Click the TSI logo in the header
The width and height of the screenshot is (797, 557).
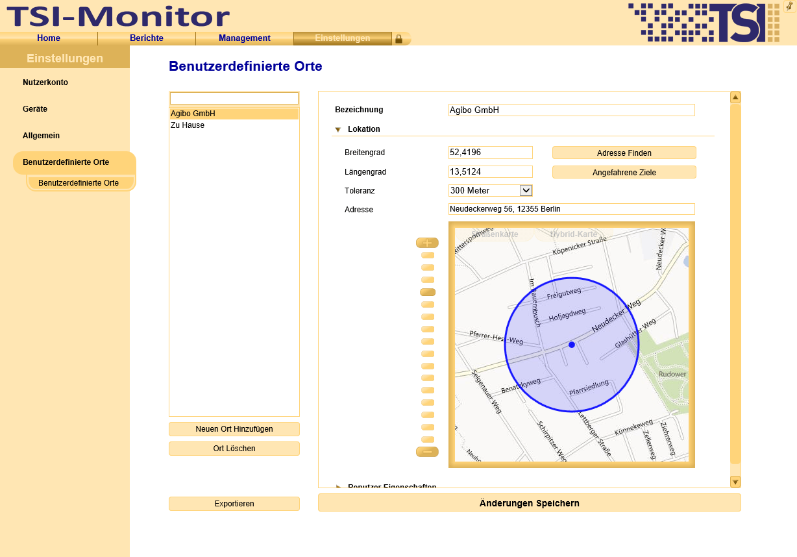(704, 23)
